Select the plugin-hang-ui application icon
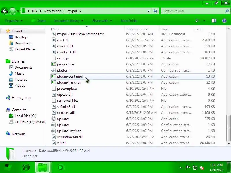Screen dimensions: 231x173 (x=54, y=82)
